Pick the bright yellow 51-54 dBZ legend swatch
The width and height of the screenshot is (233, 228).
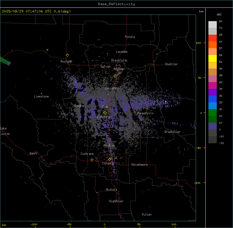click(x=212, y=58)
